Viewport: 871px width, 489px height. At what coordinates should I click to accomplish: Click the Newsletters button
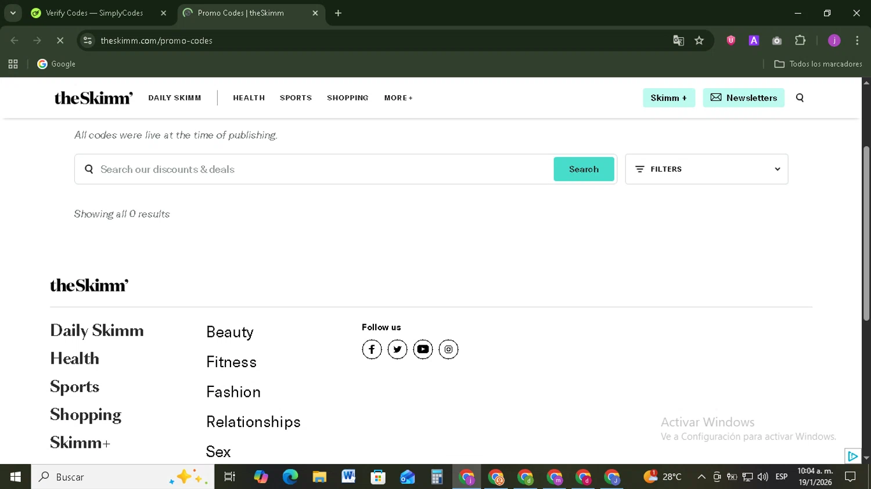[744, 98]
